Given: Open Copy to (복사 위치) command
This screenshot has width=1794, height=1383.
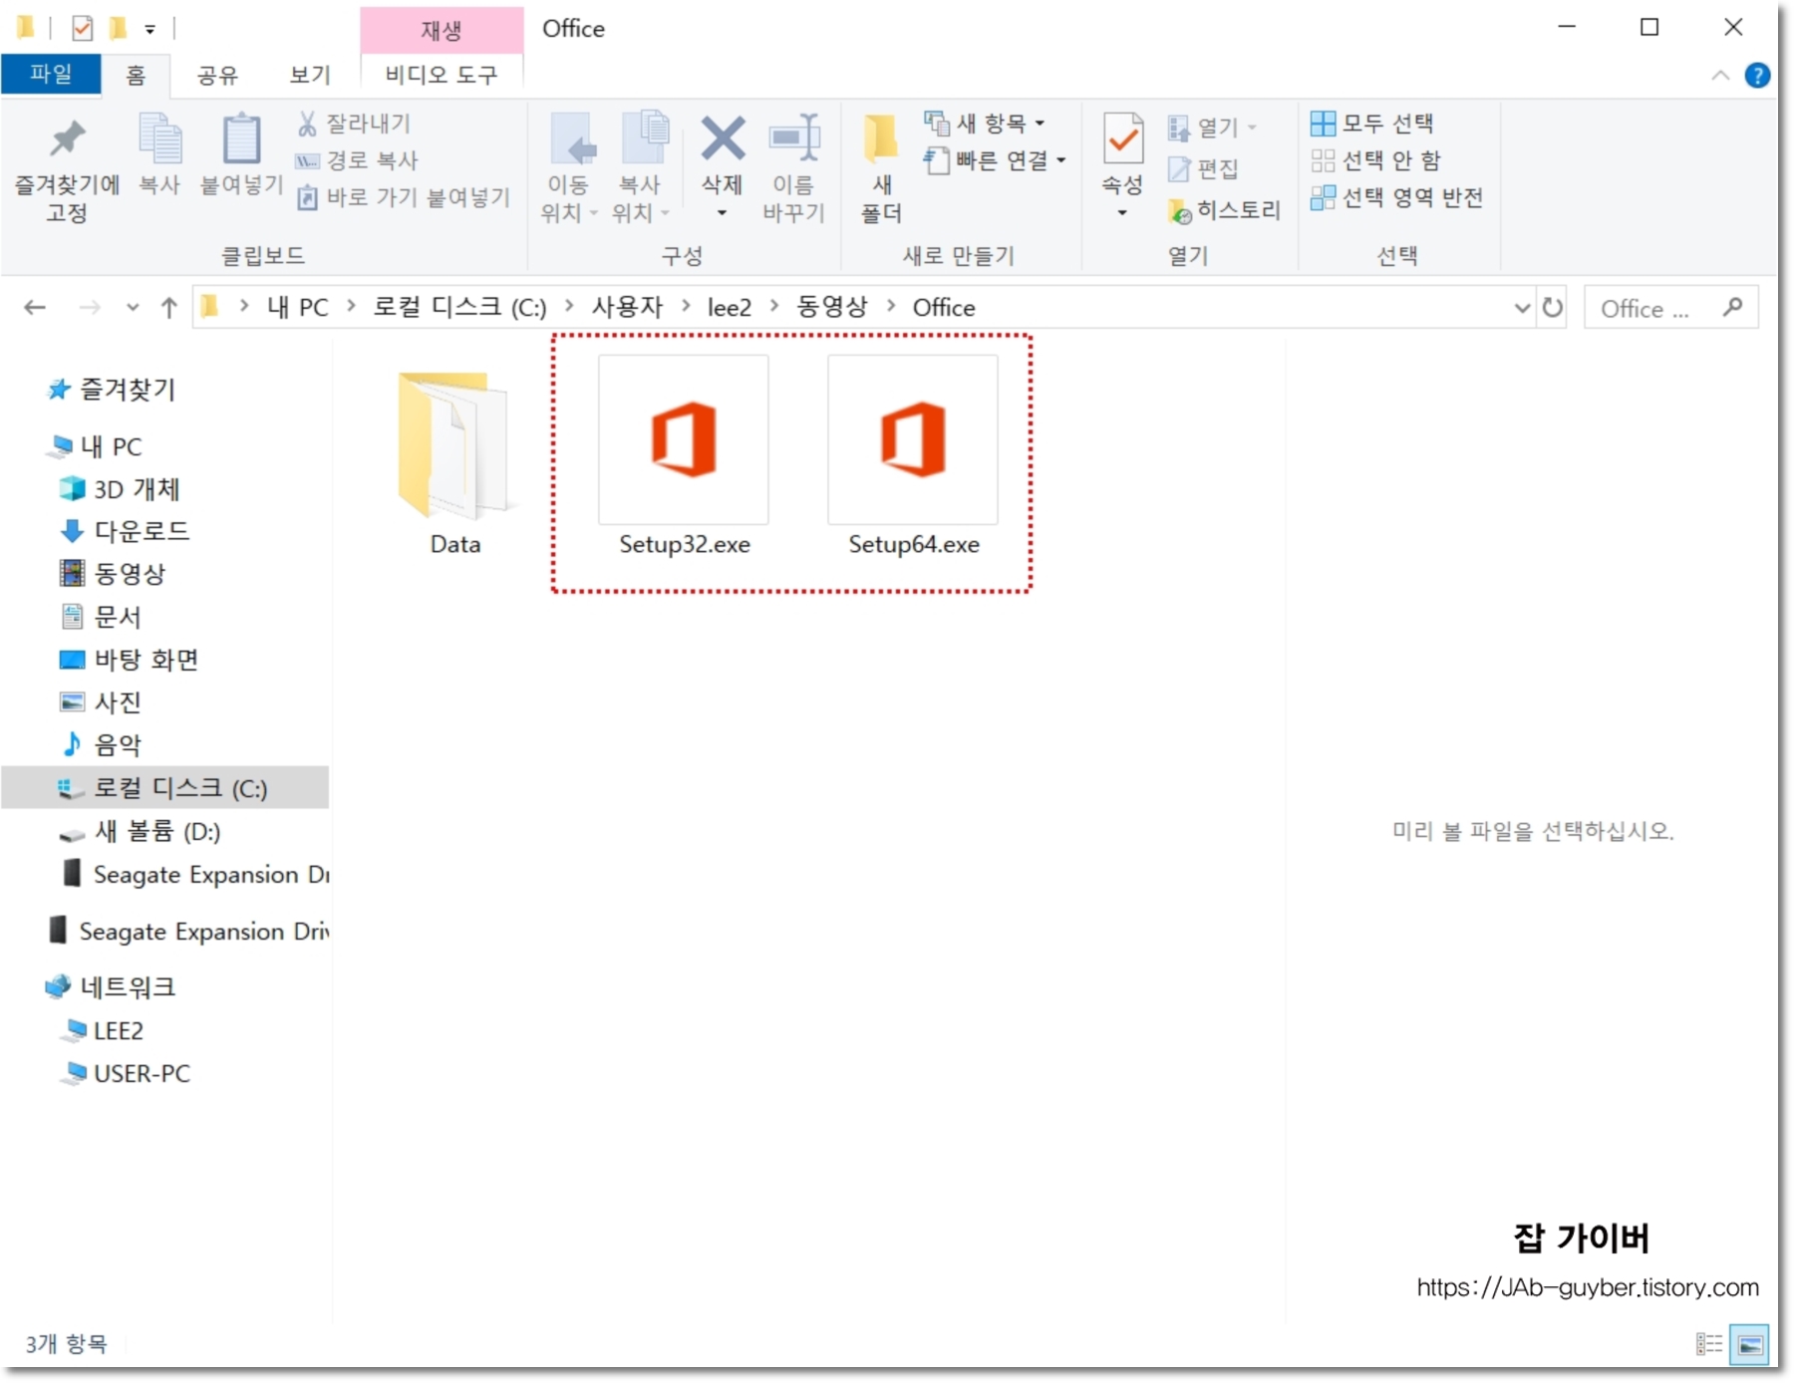Looking at the screenshot, I should click(x=641, y=169).
